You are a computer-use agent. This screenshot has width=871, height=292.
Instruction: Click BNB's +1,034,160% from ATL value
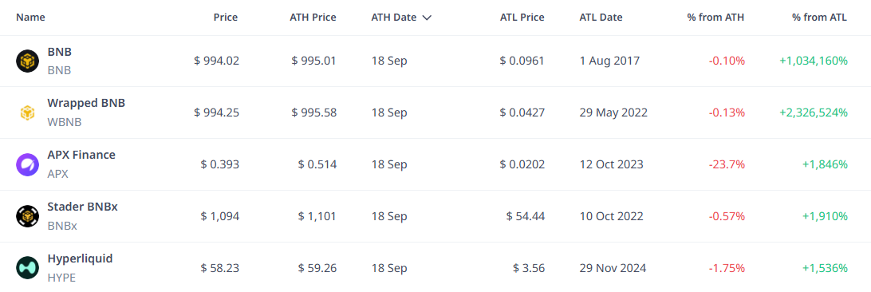(x=814, y=61)
